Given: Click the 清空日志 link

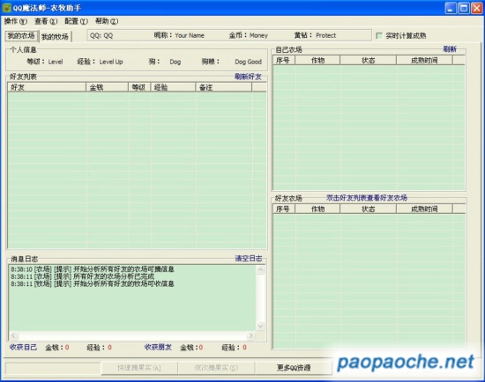Looking at the screenshot, I should (x=249, y=259).
